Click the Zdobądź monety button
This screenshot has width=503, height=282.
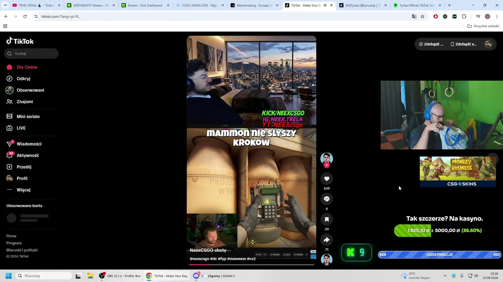(431, 44)
